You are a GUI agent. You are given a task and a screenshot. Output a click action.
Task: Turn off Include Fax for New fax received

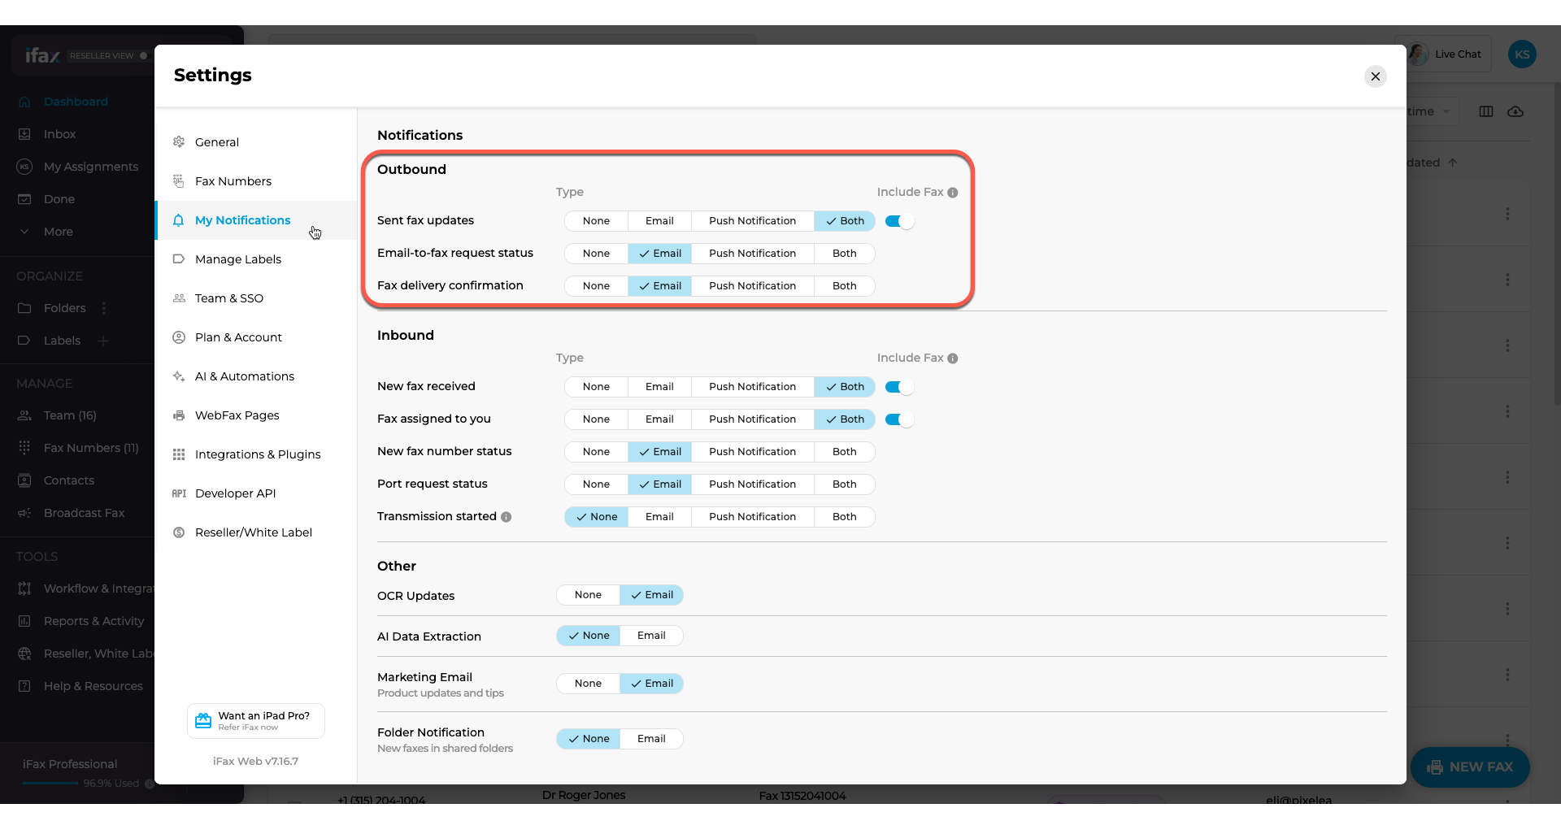[898, 387]
